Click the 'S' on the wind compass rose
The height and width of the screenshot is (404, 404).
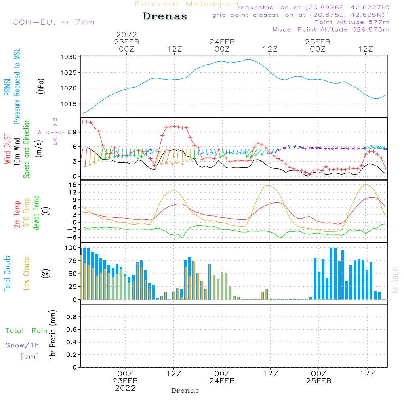pos(55,143)
